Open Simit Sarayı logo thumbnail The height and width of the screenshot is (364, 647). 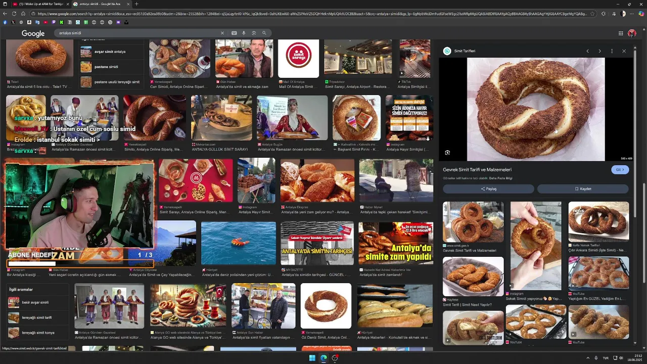coord(299,59)
